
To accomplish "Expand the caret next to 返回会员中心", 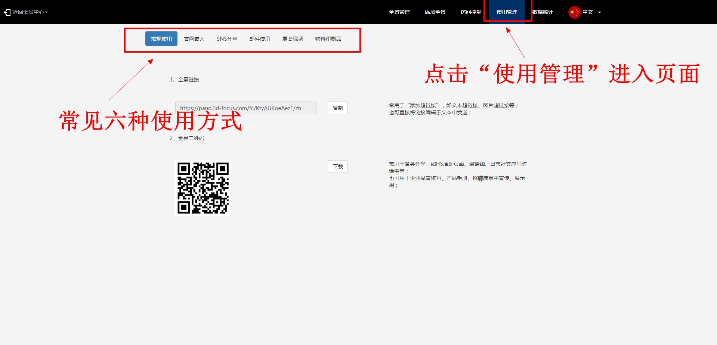I will [x=46, y=12].
